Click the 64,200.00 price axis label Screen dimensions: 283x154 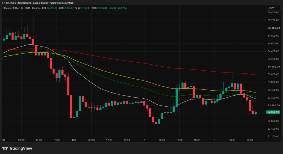click(x=273, y=59)
